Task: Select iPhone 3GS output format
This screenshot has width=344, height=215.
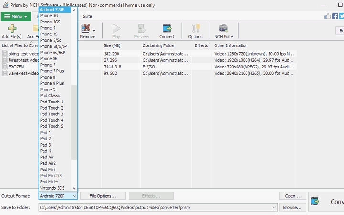Action: pos(55,22)
